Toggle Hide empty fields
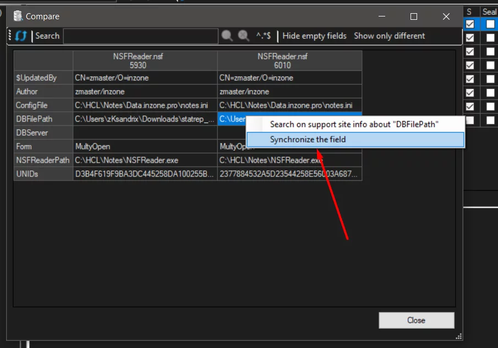The image size is (498, 348). [x=314, y=36]
